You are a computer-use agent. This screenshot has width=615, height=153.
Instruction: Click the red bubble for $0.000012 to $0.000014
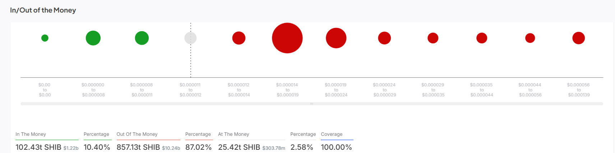pyautogui.click(x=239, y=38)
